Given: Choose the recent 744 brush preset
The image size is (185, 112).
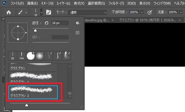Looking at the screenshot, I should click(x=22, y=56).
